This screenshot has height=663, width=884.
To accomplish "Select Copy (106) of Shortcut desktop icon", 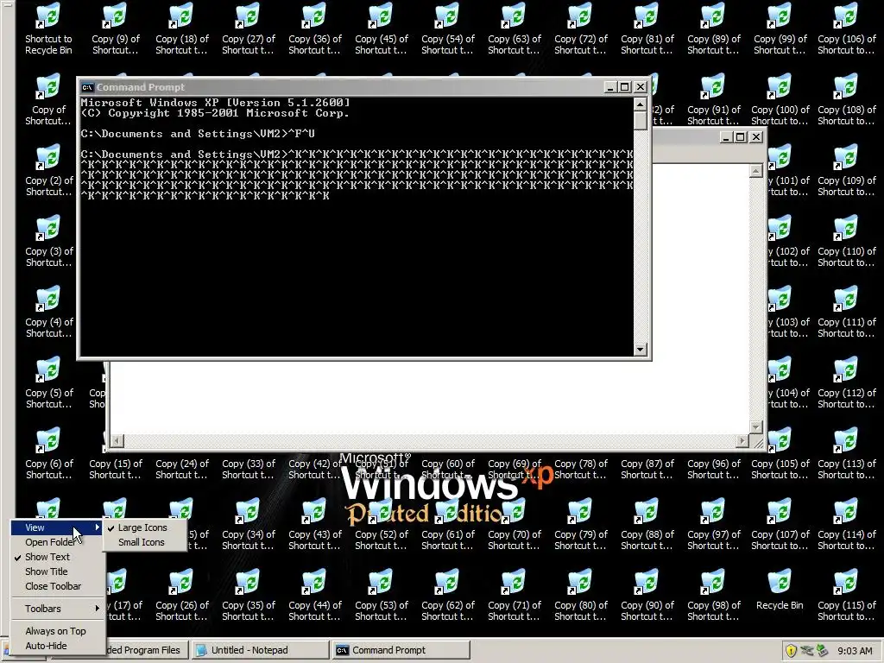I will 847,28.
